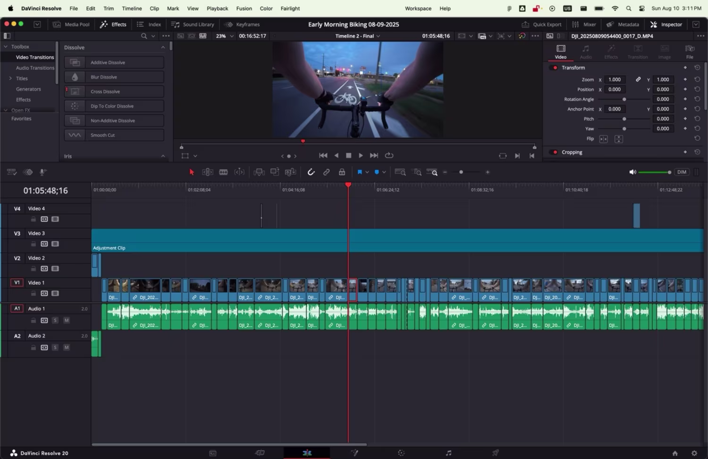The width and height of the screenshot is (708, 459).
Task: Mute the Audio 1 track
Action: pos(67,320)
